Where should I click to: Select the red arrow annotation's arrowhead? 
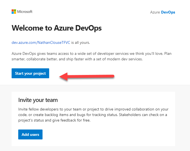point(63,76)
